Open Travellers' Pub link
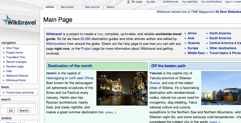The image size is (241, 123). 16,57
